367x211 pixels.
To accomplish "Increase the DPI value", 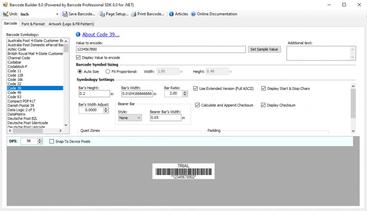I will point(40,140).
